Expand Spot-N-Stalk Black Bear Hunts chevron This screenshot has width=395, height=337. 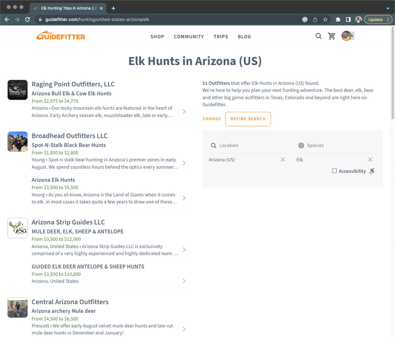click(x=184, y=163)
